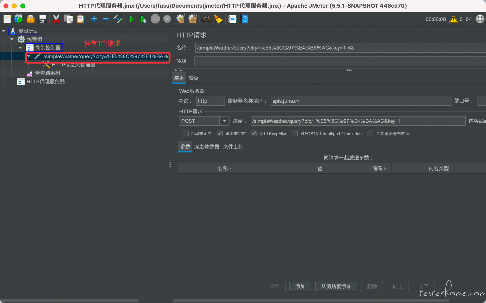Image resolution: width=486 pixels, height=303 pixels.
Task: Switch to the 消息体数据 tab
Action: click(x=207, y=146)
